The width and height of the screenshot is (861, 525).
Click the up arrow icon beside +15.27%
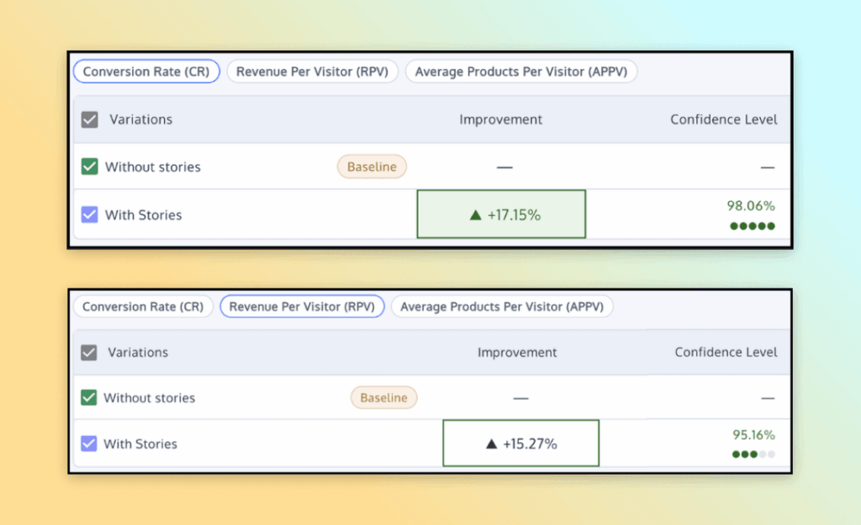coord(492,443)
